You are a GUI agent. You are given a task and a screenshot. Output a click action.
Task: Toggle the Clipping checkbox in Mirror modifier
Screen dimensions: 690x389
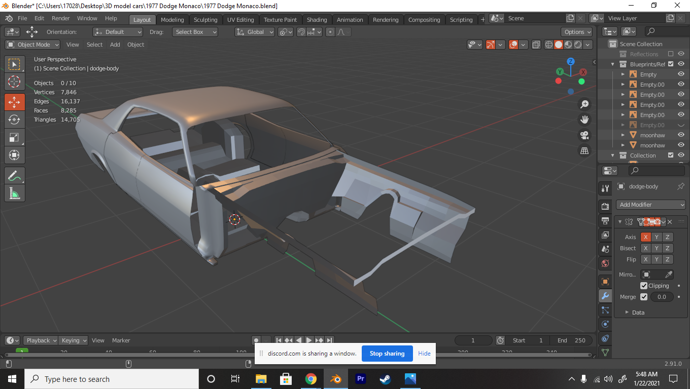tap(644, 286)
